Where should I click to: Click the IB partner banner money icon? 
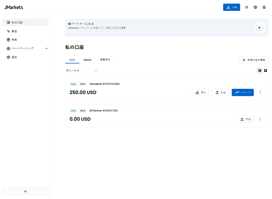pos(259,28)
